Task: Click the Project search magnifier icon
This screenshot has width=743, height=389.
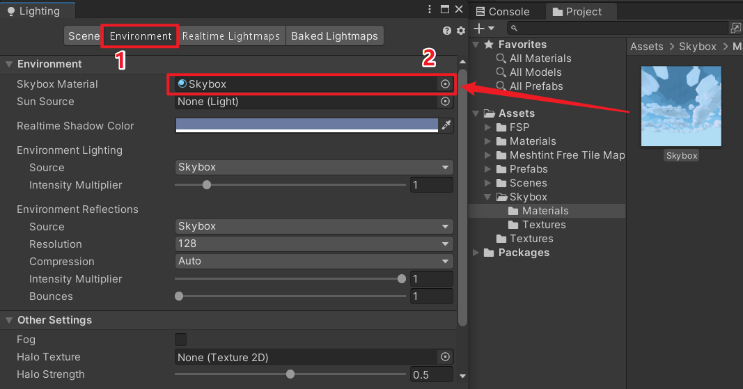Action: [x=514, y=29]
